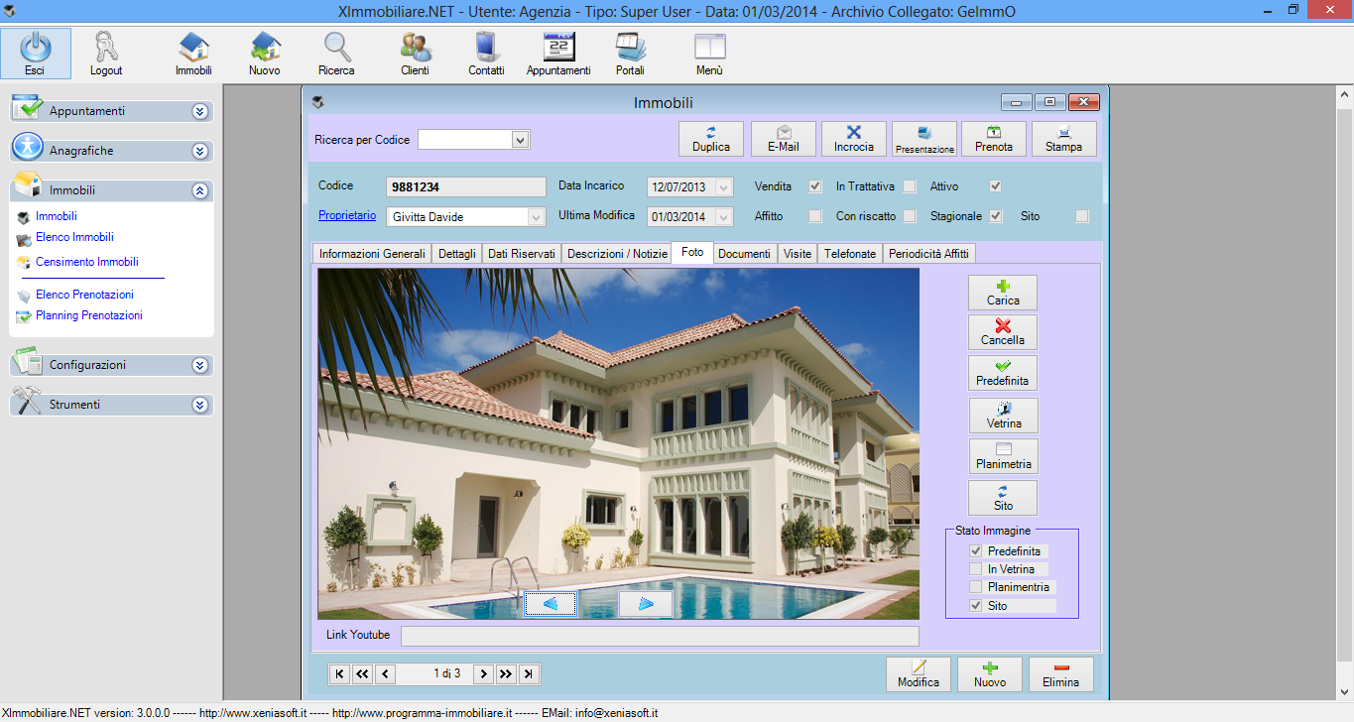Show next photo with right arrow
This screenshot has width=1354, height=722.
click(646, 604)
